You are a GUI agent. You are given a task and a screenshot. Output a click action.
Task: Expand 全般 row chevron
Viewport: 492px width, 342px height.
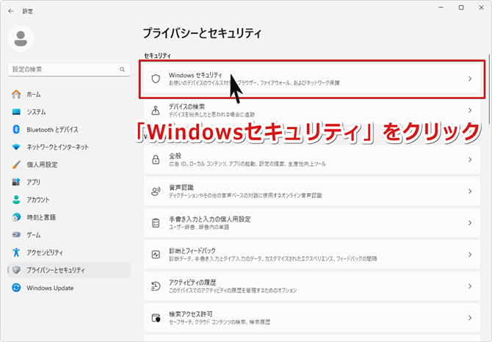[x=470, y=159]
